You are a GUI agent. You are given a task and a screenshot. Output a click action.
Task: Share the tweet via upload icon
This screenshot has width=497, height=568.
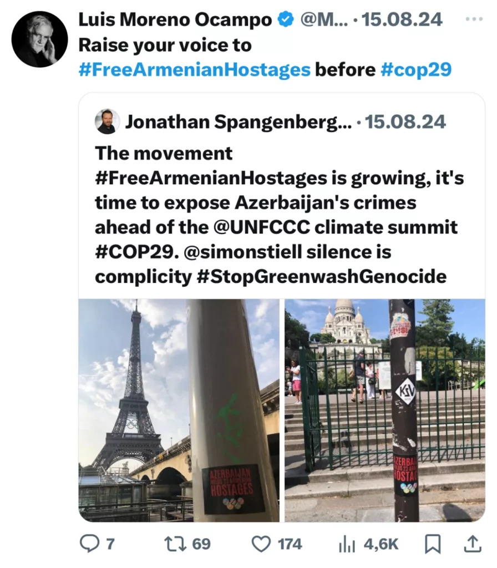(x=473, y=544)
